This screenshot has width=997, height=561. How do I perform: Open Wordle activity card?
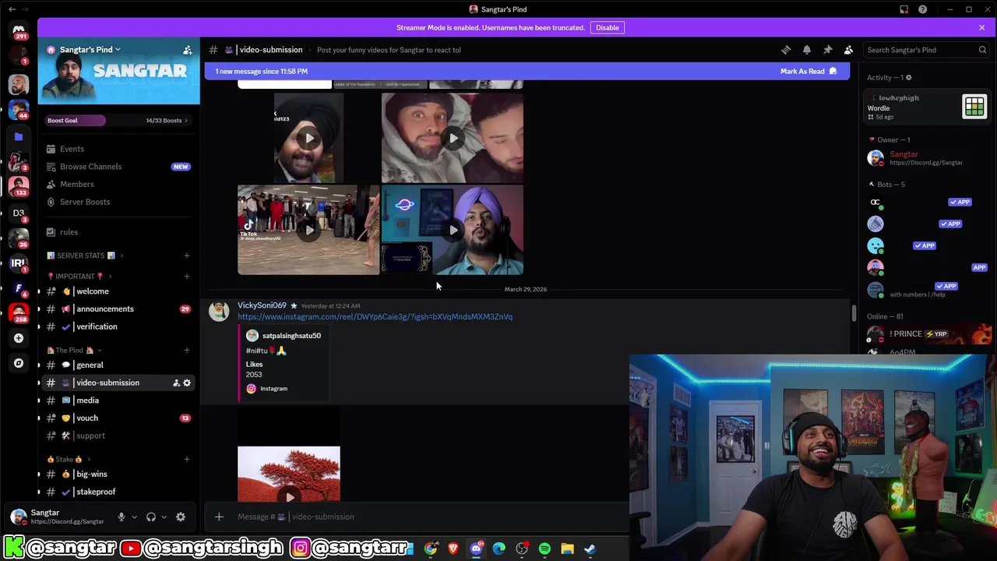(927, 107)
